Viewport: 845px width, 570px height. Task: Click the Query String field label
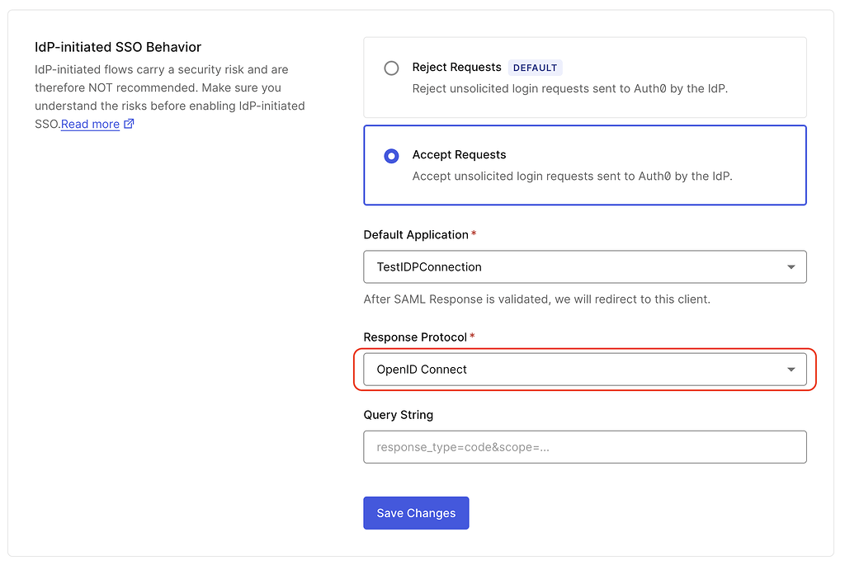[398, 415]
